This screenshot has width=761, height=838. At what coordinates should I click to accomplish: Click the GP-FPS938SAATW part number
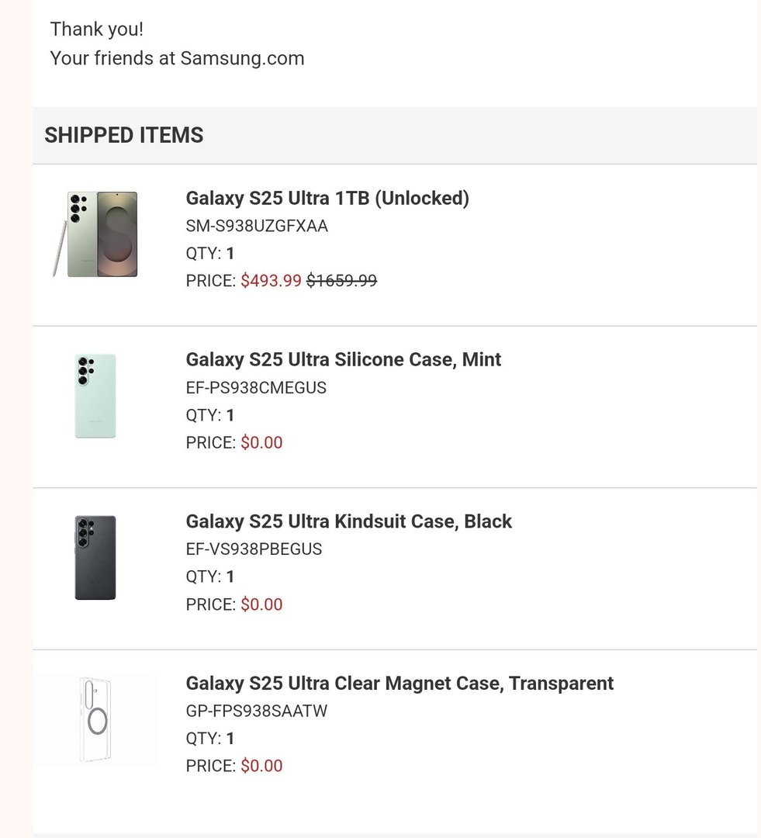[x=257, y=711]
